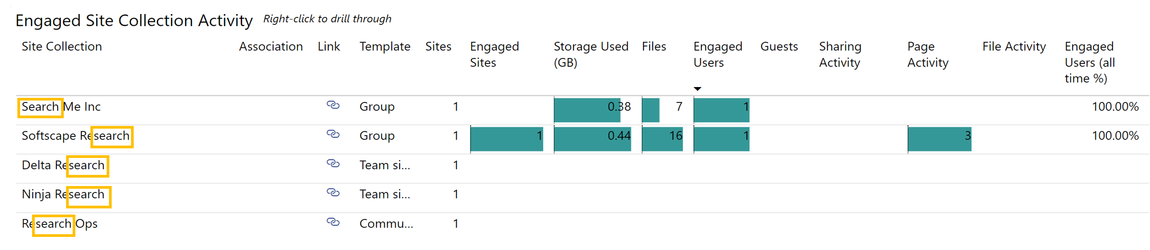
Task: Open the link icon for Search Me Inc
Action: point(333,106)
